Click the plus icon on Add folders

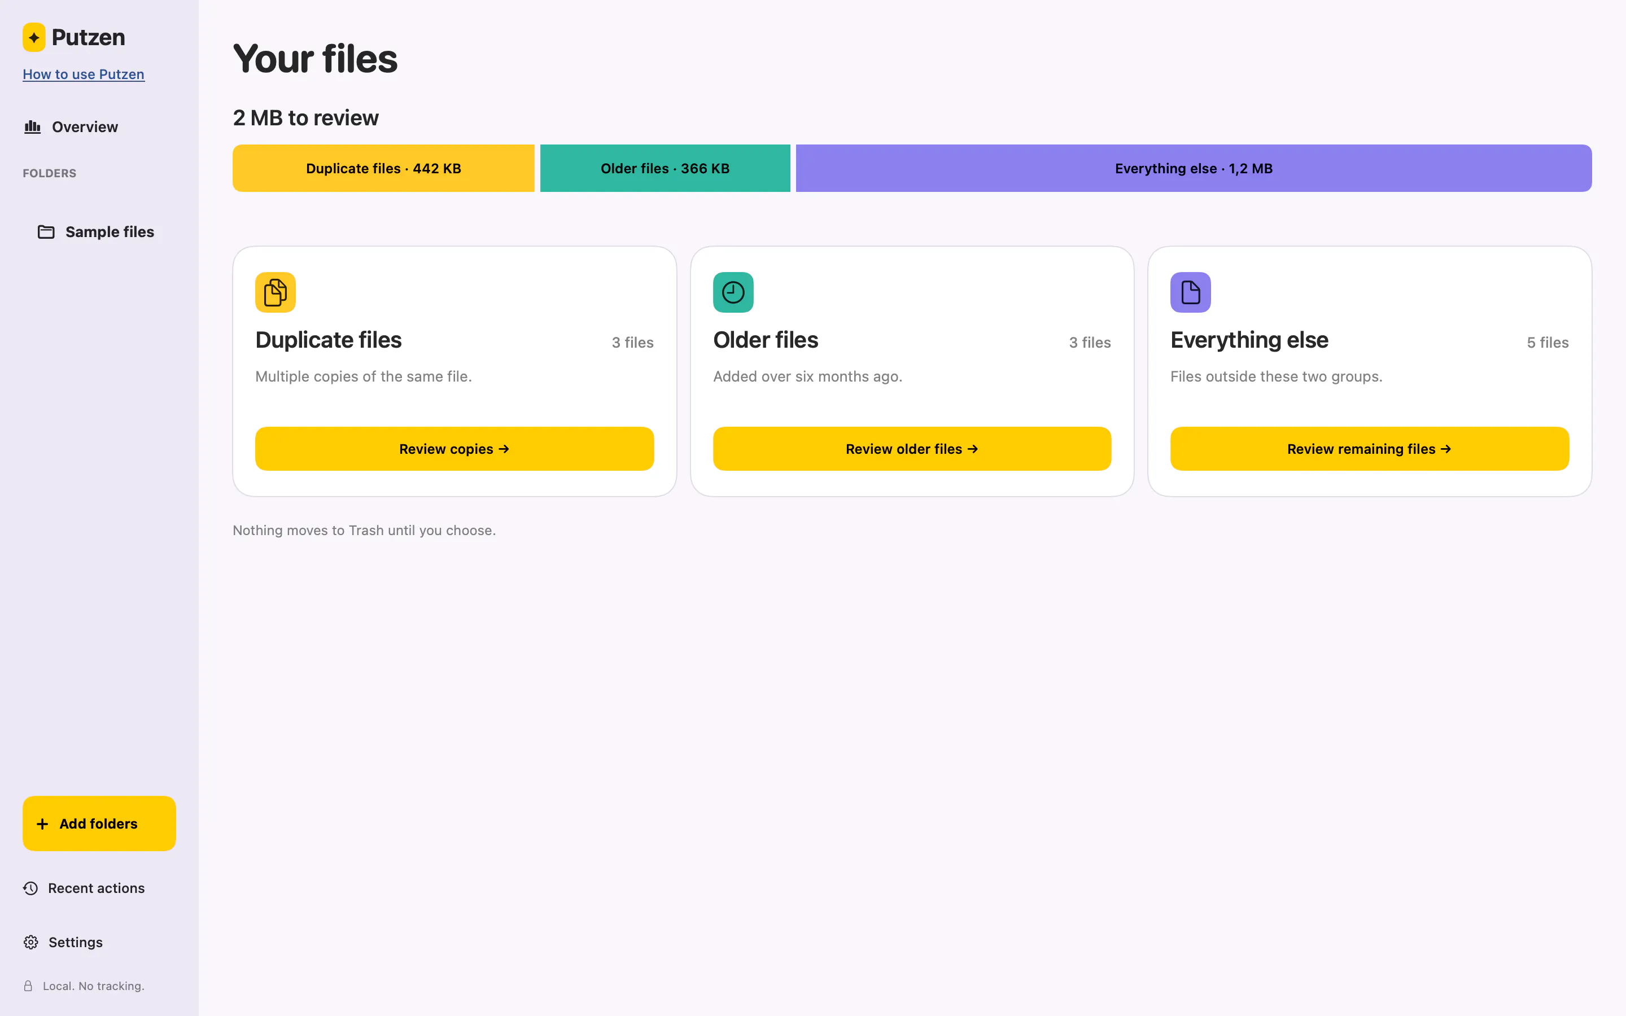click(42, 824)
